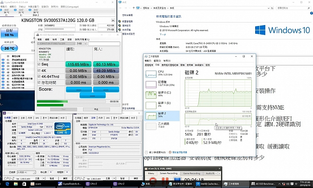Viewport: 313px width, 188px height.
Task: Click Intel Core i5 logo in CPU-Z
Action: point(63,129)
